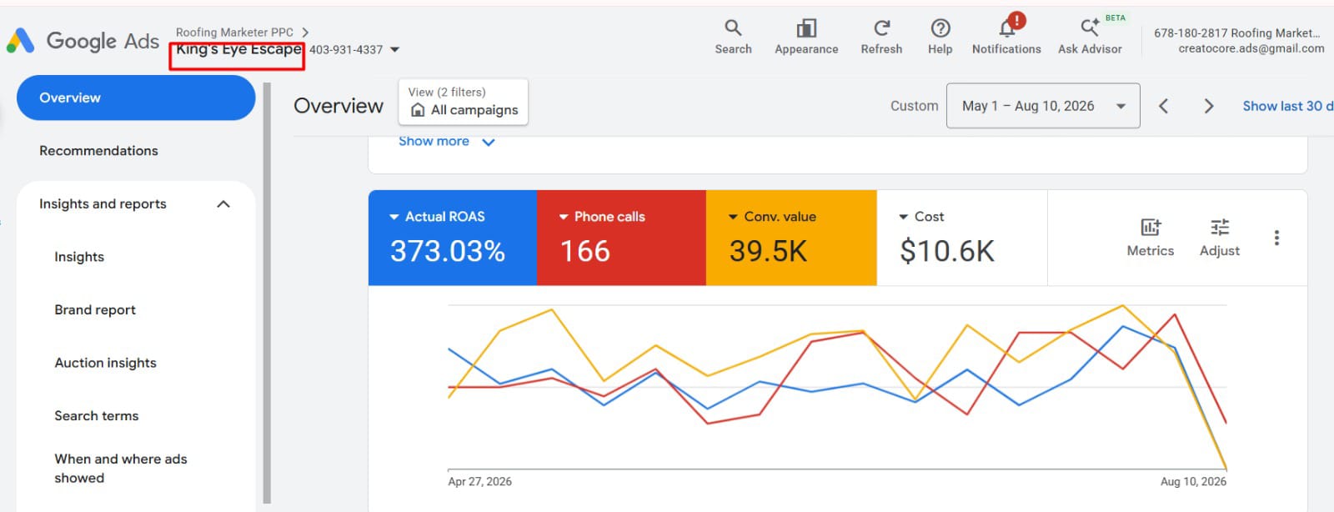Open When and where ads showed
Image resolution: width=1334 pixels, height=512 pixels.
click(121, 469)
